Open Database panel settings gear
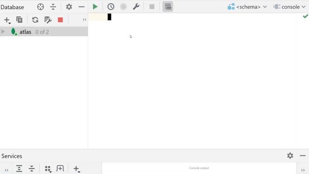This screenshot has height=174, width=309. (69, 7)
